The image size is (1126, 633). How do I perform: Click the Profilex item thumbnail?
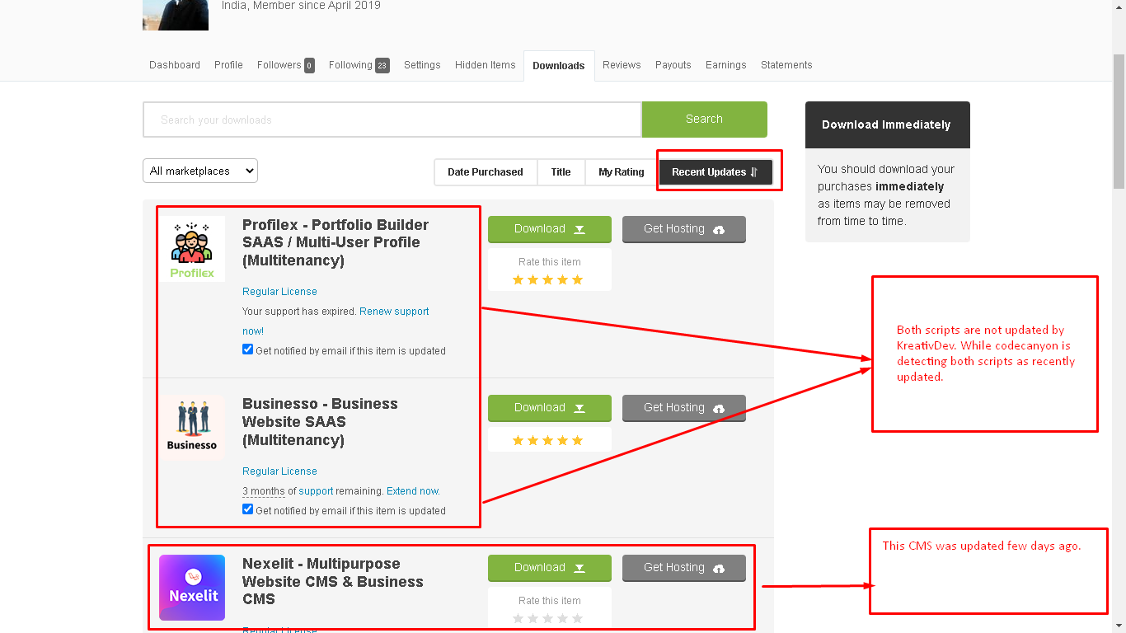[192, 249]
